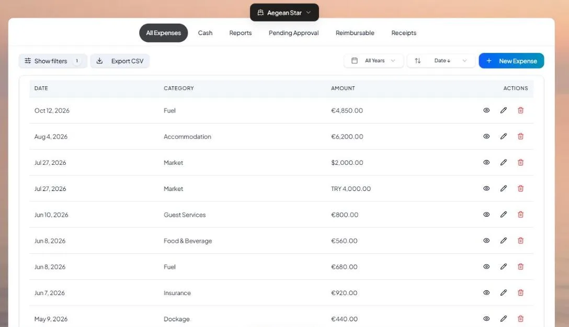Viewport: 569px width, 327px height.
Task: View the TRY 4,000.00 Market expense
Action: (486, 188)
